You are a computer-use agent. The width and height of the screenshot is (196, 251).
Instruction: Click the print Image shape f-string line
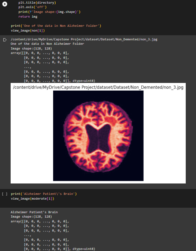(49, 12)
